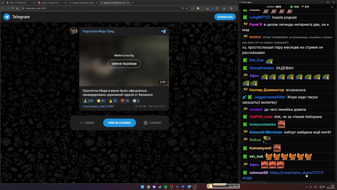The image size is (337, 190).
Task: Click the browser reload button
Action: (13, 8)
